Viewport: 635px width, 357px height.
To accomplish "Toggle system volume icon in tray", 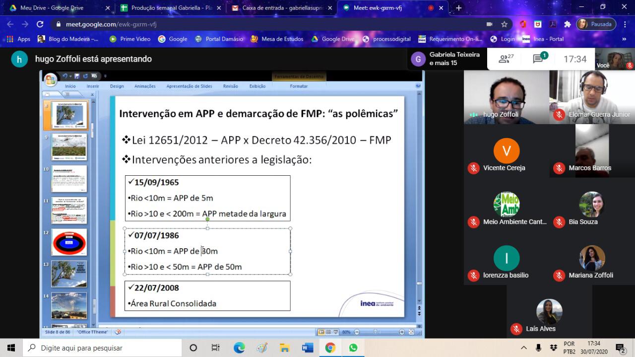I will pyautogui.click(x=538, y=348).
